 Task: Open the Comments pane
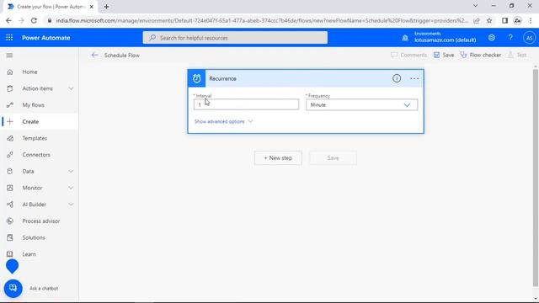click(x=408, y=55)
